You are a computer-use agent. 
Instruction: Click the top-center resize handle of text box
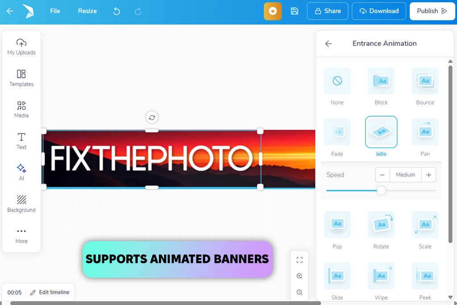152,131
